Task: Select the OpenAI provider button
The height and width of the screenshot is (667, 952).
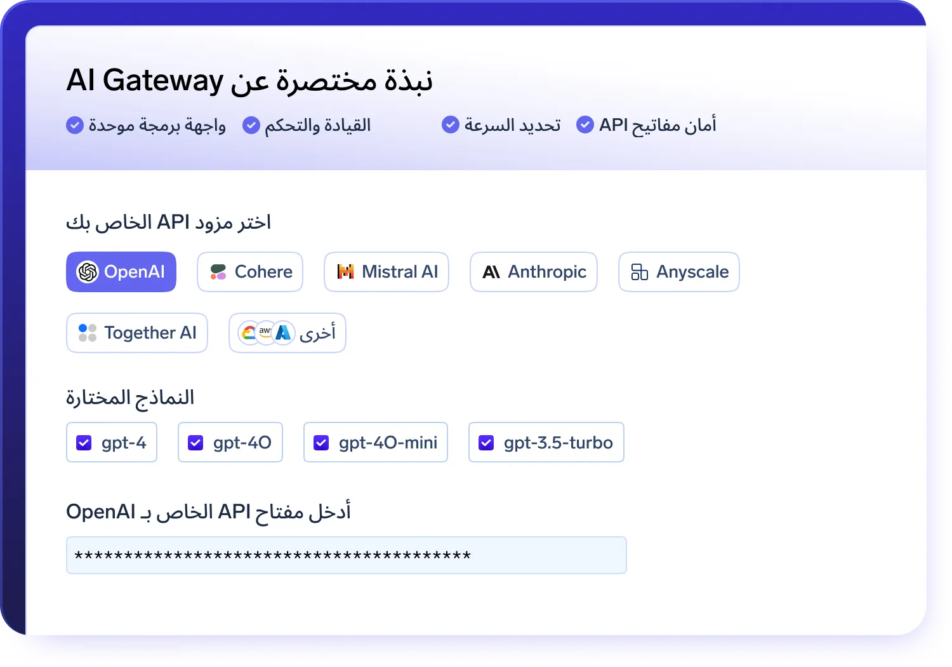Action: [121, 272]
